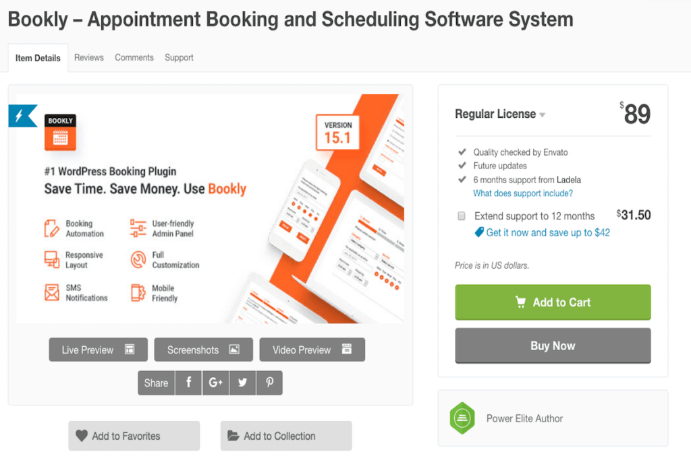Click the 'Future updates' text
The width and height of the screenshot is (691, 460).
(500, 166)
